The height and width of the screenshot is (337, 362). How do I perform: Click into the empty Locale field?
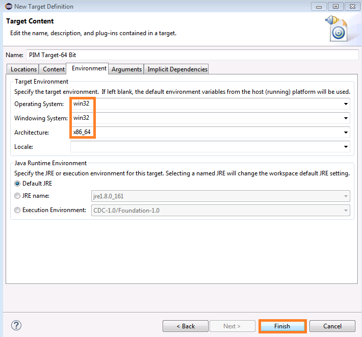tap(210, 147)
